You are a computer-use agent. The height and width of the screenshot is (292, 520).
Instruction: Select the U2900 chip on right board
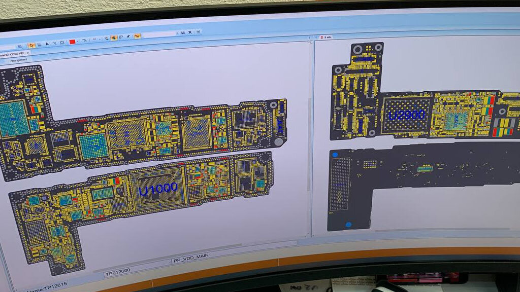(407, 115)
